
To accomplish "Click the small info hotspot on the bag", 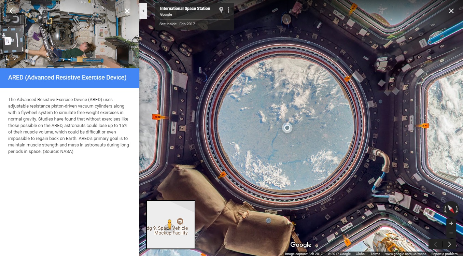I will click(x=269, y=221).
